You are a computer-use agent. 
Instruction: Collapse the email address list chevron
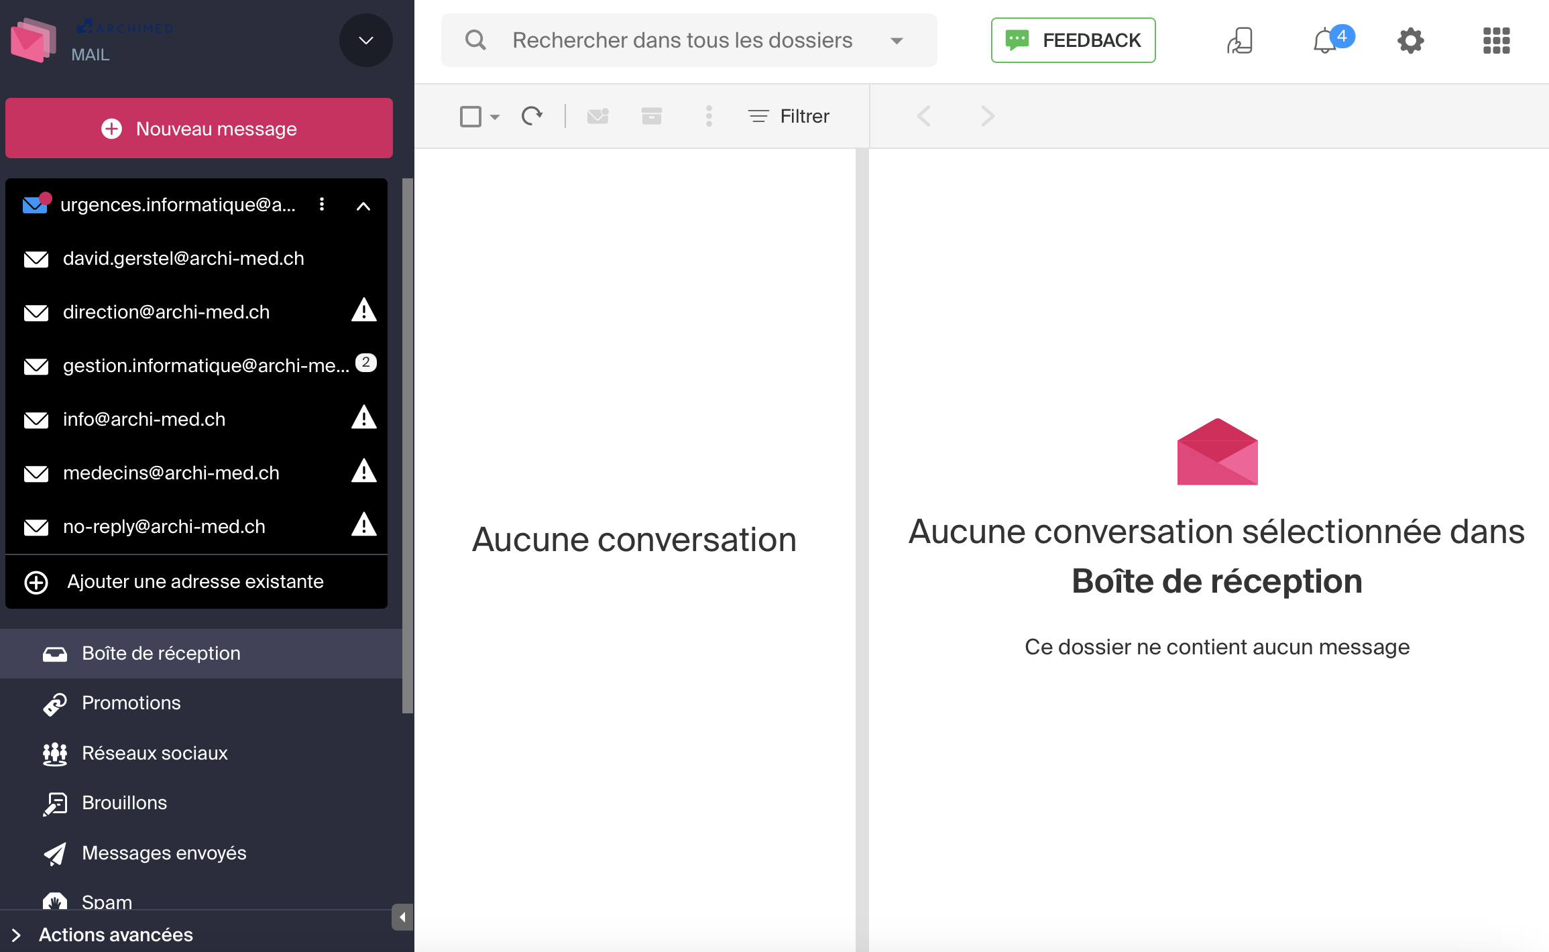click(363, 206)
